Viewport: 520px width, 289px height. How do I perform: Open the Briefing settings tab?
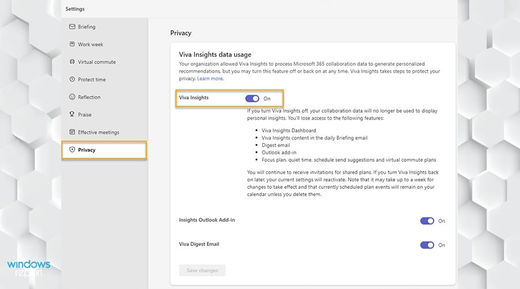(87, 27)
